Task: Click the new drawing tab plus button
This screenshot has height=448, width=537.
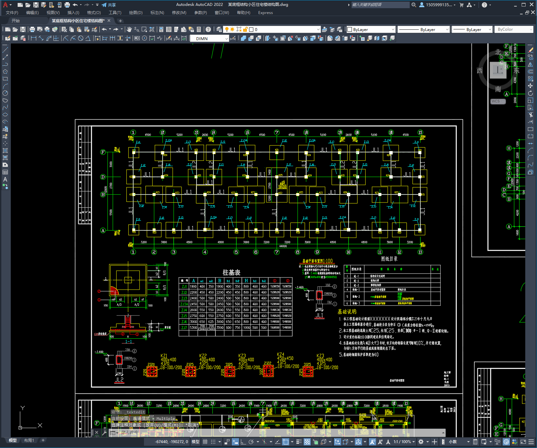Action: point(120,21)
